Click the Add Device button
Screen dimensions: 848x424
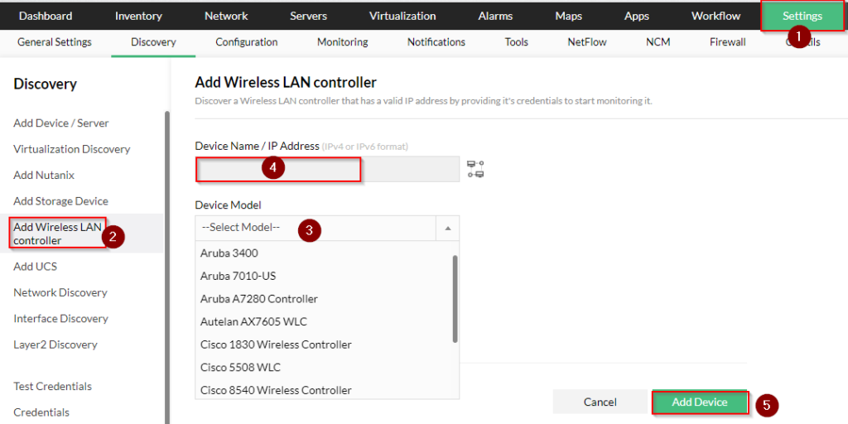tap(700, 402)
